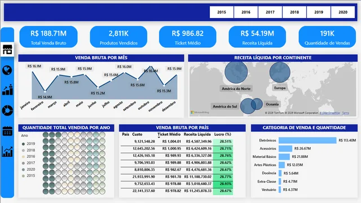Open the calendar page icon
Screen dimensions: 361x203
pos(7,131)
